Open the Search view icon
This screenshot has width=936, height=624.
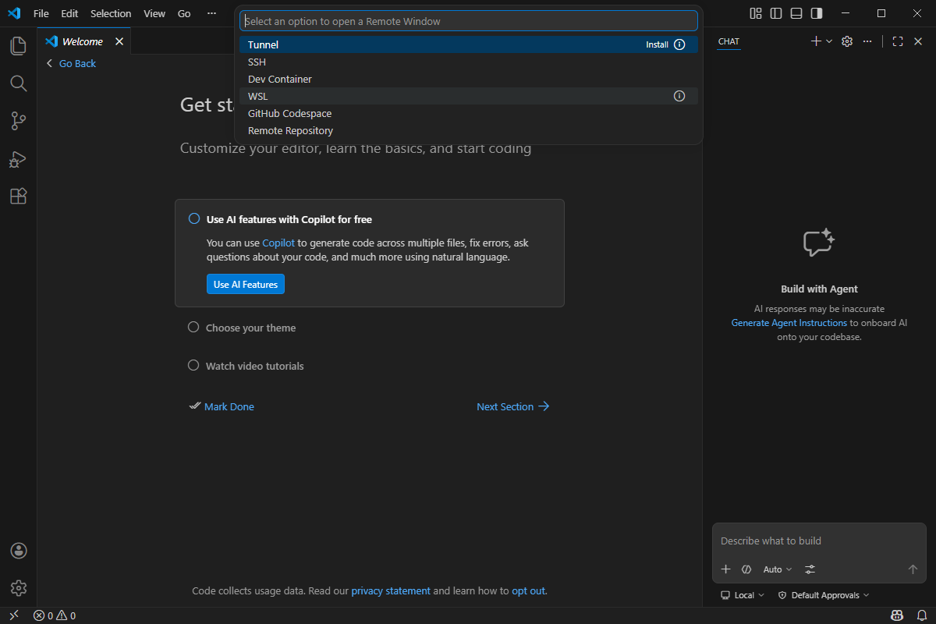[18, 83]
